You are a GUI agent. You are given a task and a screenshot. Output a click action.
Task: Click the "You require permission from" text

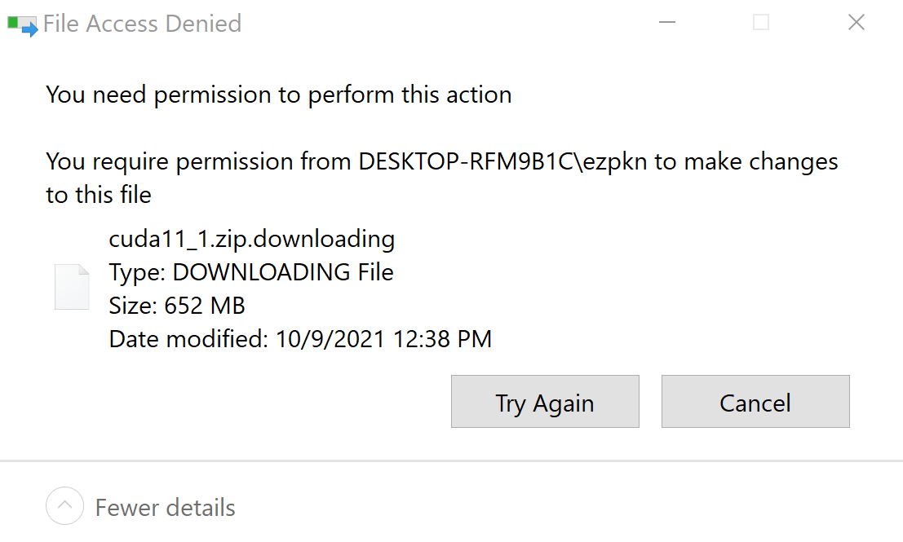click(198, 161)
